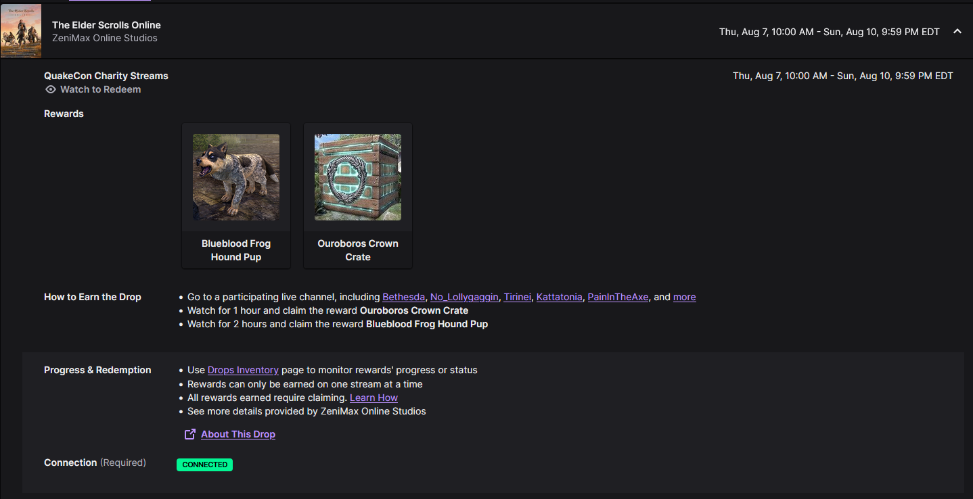Click 'Rewards can only be earned' line

click(x=304, y=384)
